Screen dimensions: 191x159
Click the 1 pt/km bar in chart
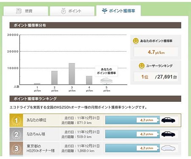pyautogui.click(x=37, y=84)
